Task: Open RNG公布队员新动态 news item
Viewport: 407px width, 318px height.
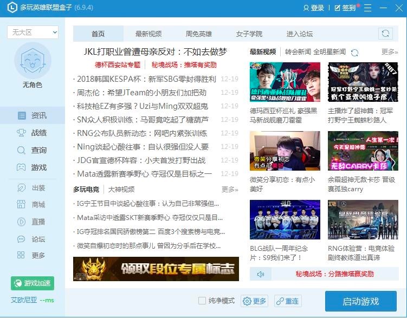Action: click(142, 133)
